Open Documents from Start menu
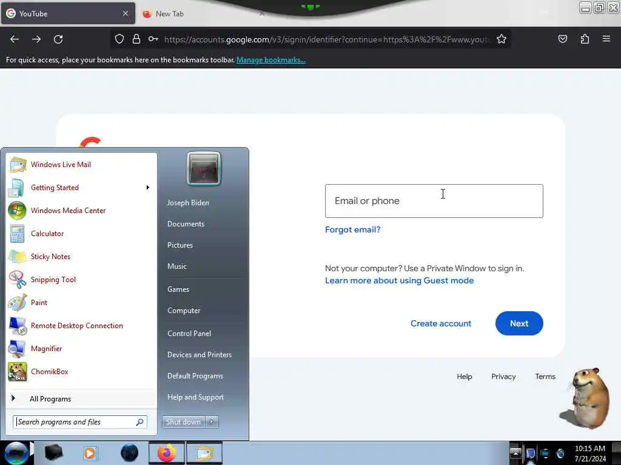 pyautogui.click(x=186, y=224)
